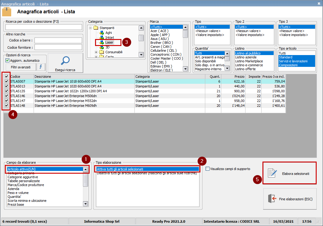Click the Aghi category icon
The width and height of the screenshot is (323, 226).
click(102, 32)
